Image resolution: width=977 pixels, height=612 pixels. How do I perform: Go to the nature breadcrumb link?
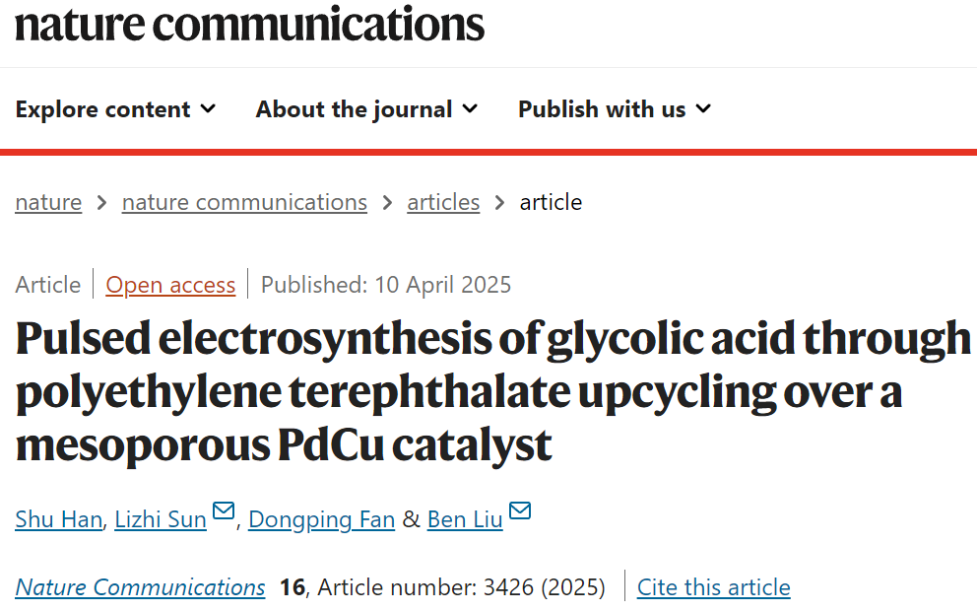[x=48, y=202]
